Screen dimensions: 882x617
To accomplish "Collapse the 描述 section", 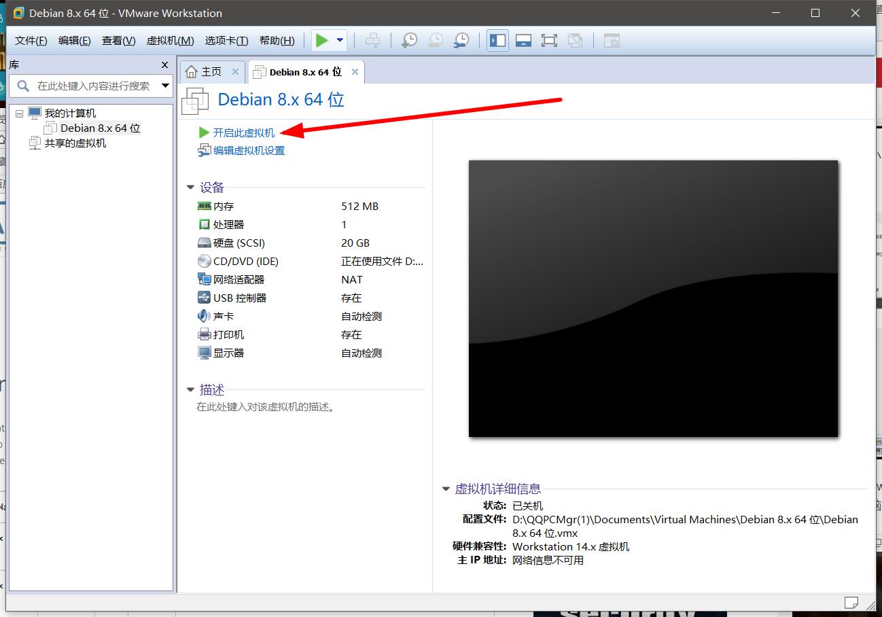I will [191, 390].
